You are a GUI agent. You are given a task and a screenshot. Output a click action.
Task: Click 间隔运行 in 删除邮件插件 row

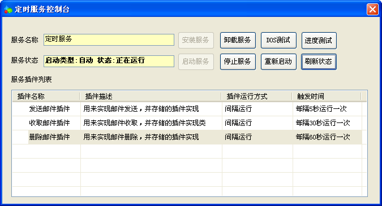coord(238,137)
